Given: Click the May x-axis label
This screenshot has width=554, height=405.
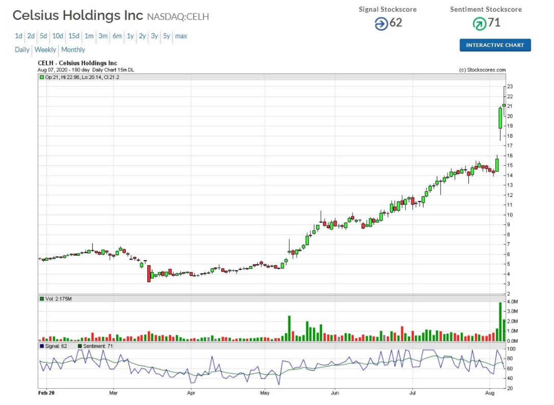Looking at the screenshot, I should point(265,393).
